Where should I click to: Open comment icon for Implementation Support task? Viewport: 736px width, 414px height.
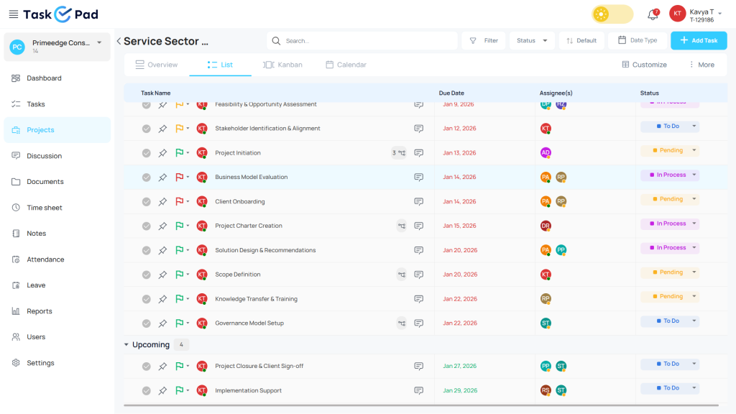(418, 391)
